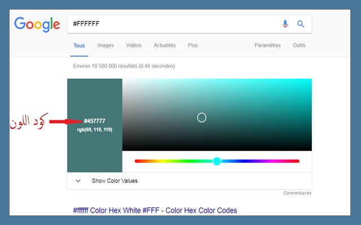The height and width of the screenshot is (225, 361).
Task: Open the Paramètres menu
Action: pyautogui.click(x=267, y=46)
